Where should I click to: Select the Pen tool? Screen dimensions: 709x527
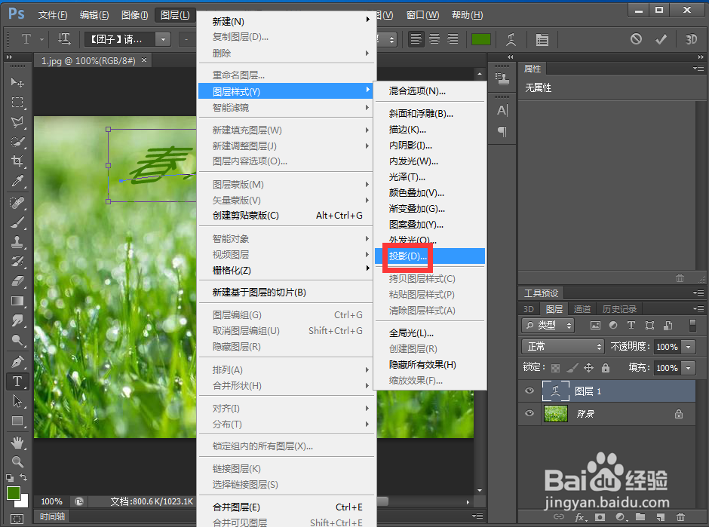click(17, 362)
